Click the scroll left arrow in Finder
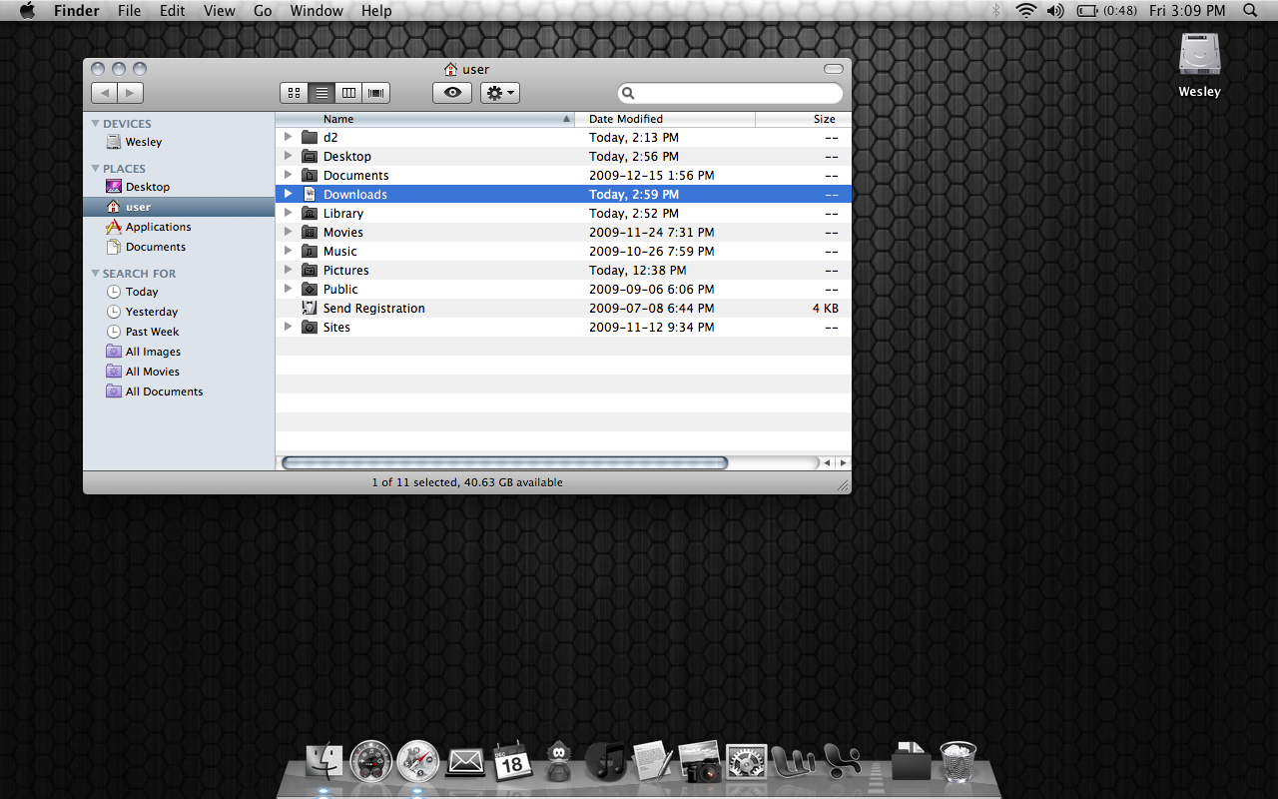Screen dimensions: 1278x799 [827, 463]
